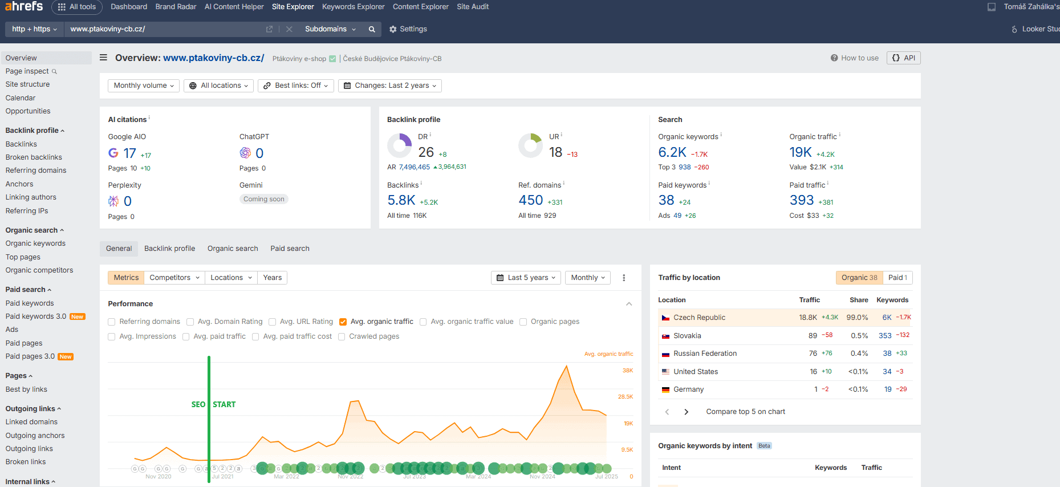This screenshot has width=1060, height=487.
Task: Click the hamburger menu icon beside Overview
Action: pyautogui.click(x=103, y=58)
